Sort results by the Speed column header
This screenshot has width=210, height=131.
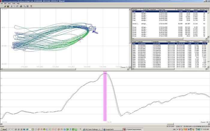click(195, 10)
